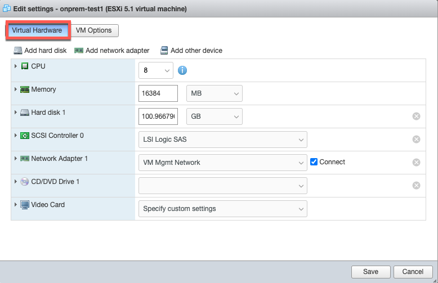Click the Edit settings dialog title text

[x=100, y=8]
